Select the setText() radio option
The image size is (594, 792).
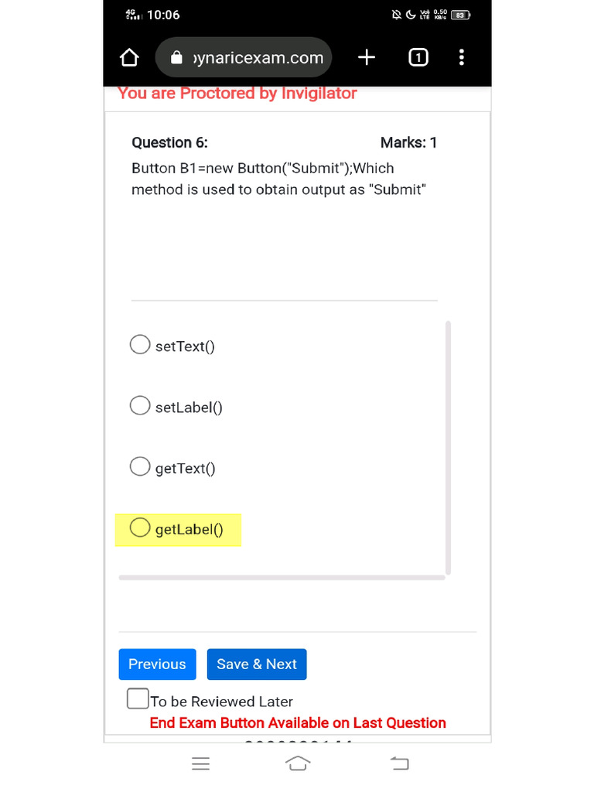point(140,345)
